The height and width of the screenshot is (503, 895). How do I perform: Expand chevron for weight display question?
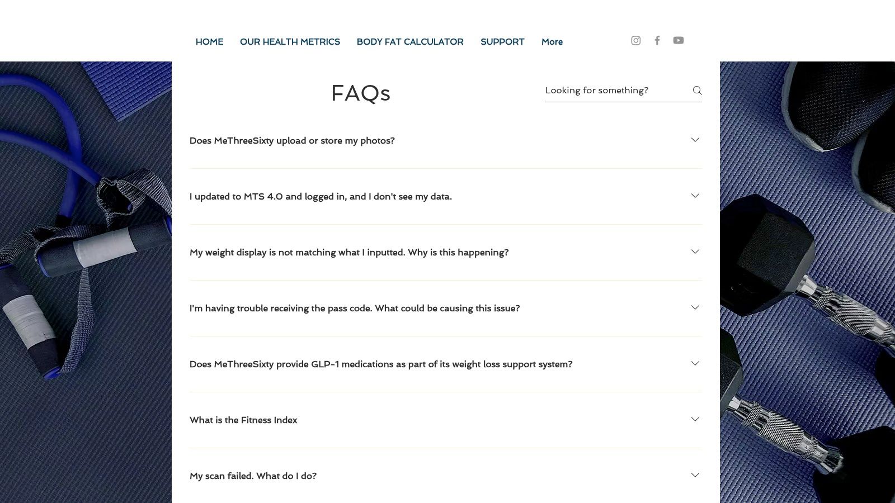click(695, 251)
